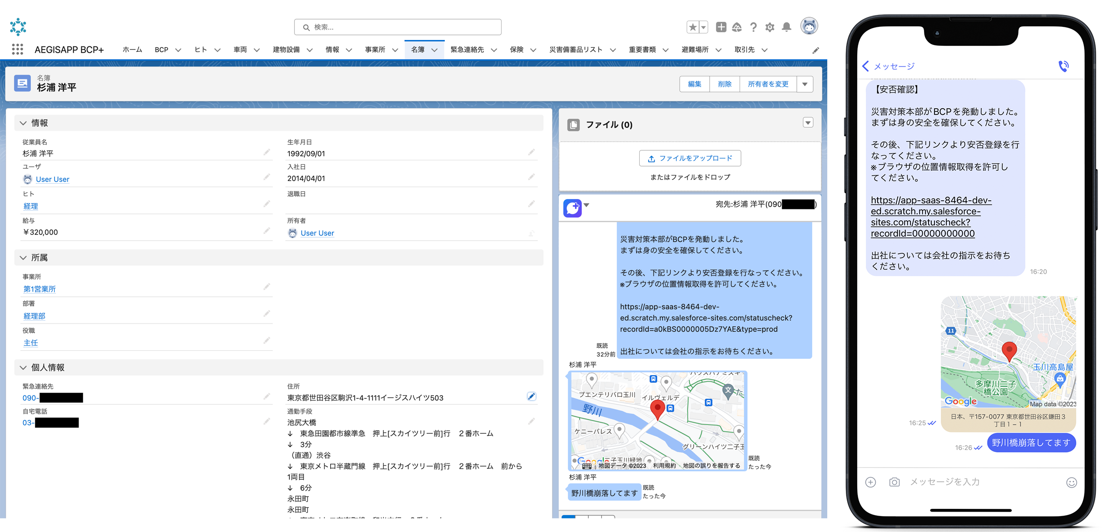Open the record actions dropdown beside 所有者を変更
This screenshot has width=1113, height=532.
click(805, 84)
